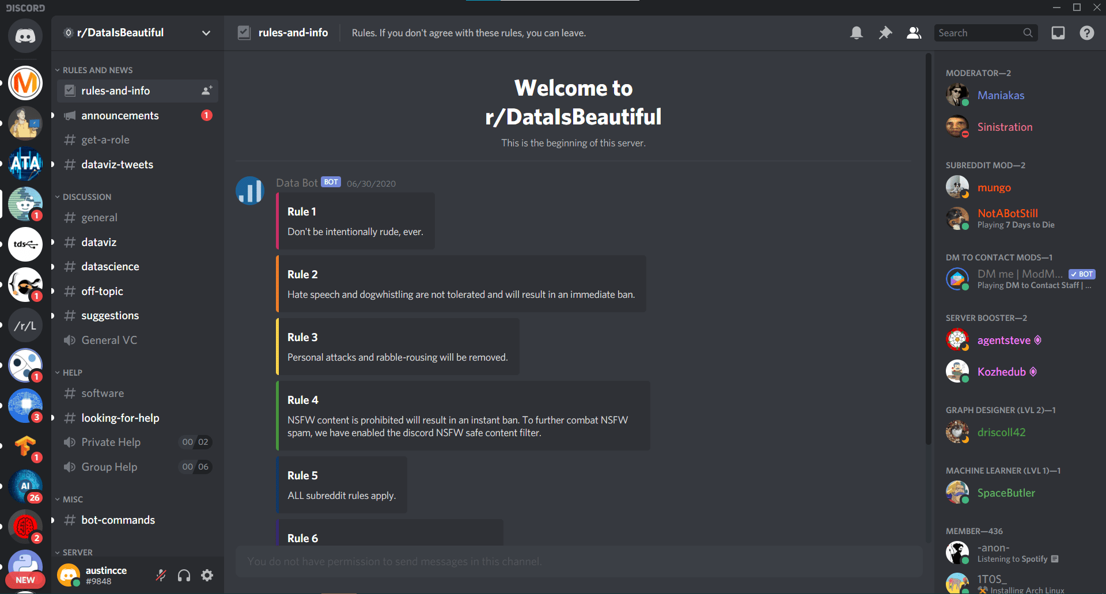The height and width of the screenshot is (594, 1106).
Task: Open the /r/L server icon
Action: click(x=25, y=326)
